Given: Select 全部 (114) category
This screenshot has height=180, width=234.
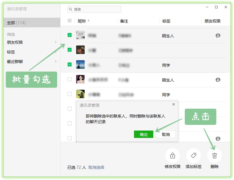Looking at the screenshot, I should click(x=32, y=23).
